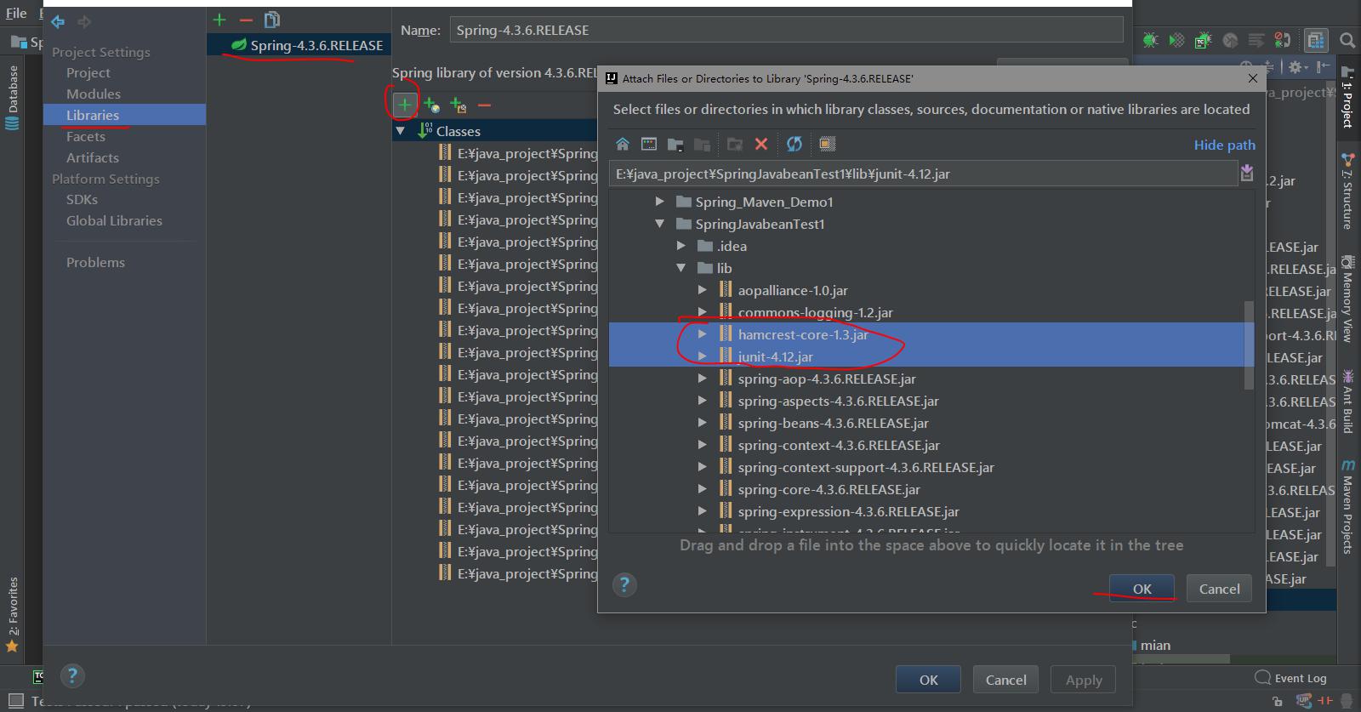Image resolution: width=1361 pixels, height=712 pixels.
Task: Open the help button in attach files dialog
Action: tap(624, 584)
